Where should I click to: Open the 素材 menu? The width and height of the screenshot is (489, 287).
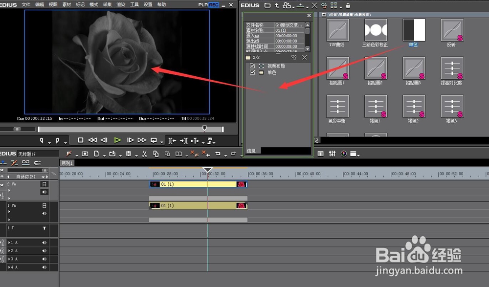tap(67, 4)
